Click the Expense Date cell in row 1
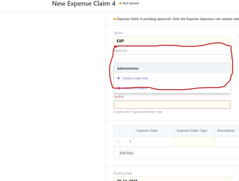This screenshot has height=181, width=239. click(x=154, y=141)
